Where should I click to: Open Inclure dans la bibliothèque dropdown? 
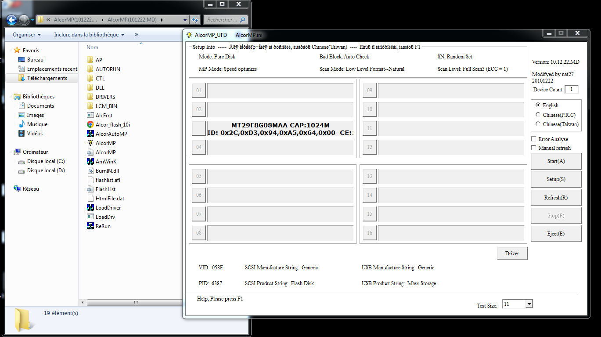[x=89, y=35]
